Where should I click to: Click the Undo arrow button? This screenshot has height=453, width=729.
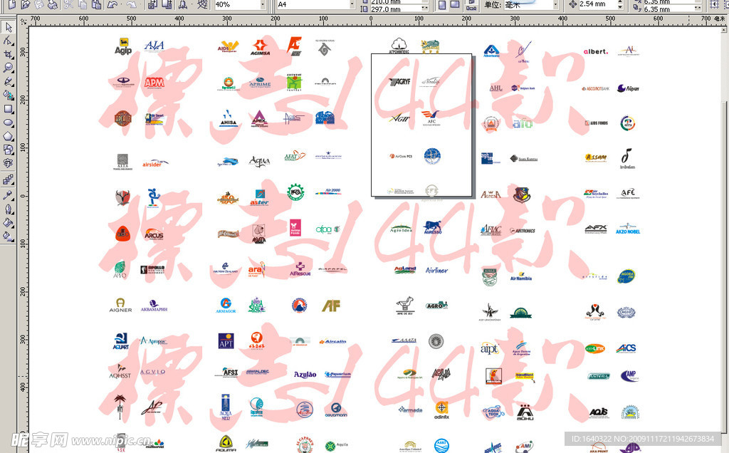[x=113, y=4]
